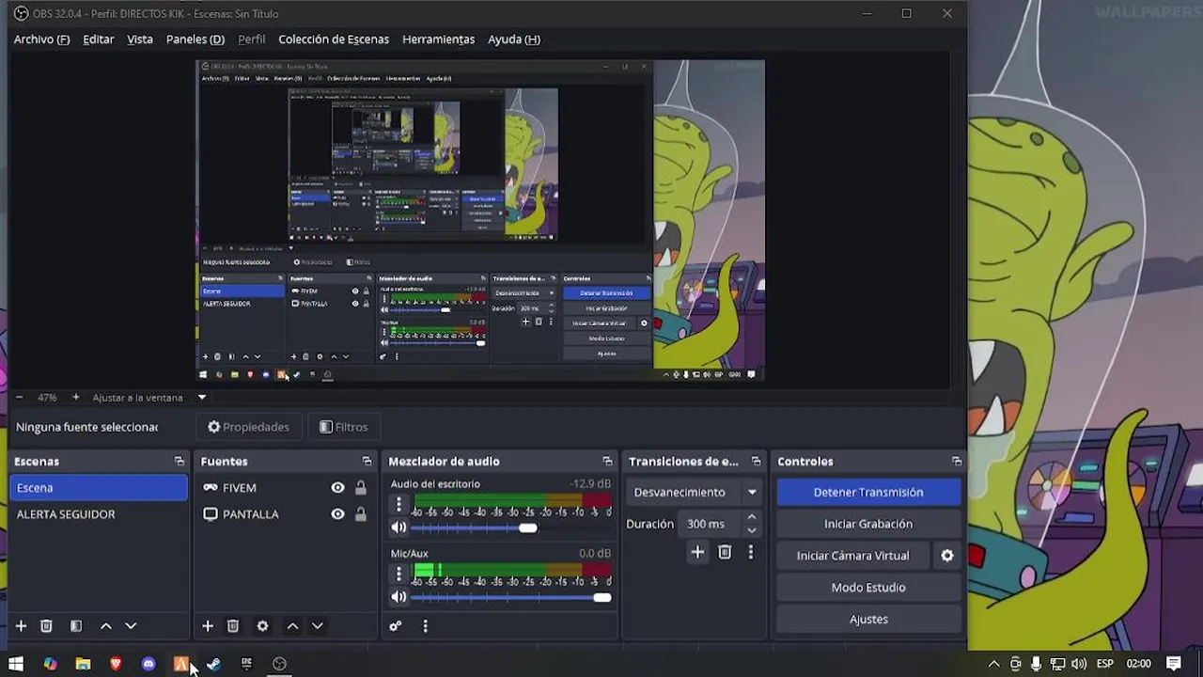Enable Modo Estudio
The height and width of the screenshot is (677, 1203).
[868, 588]
